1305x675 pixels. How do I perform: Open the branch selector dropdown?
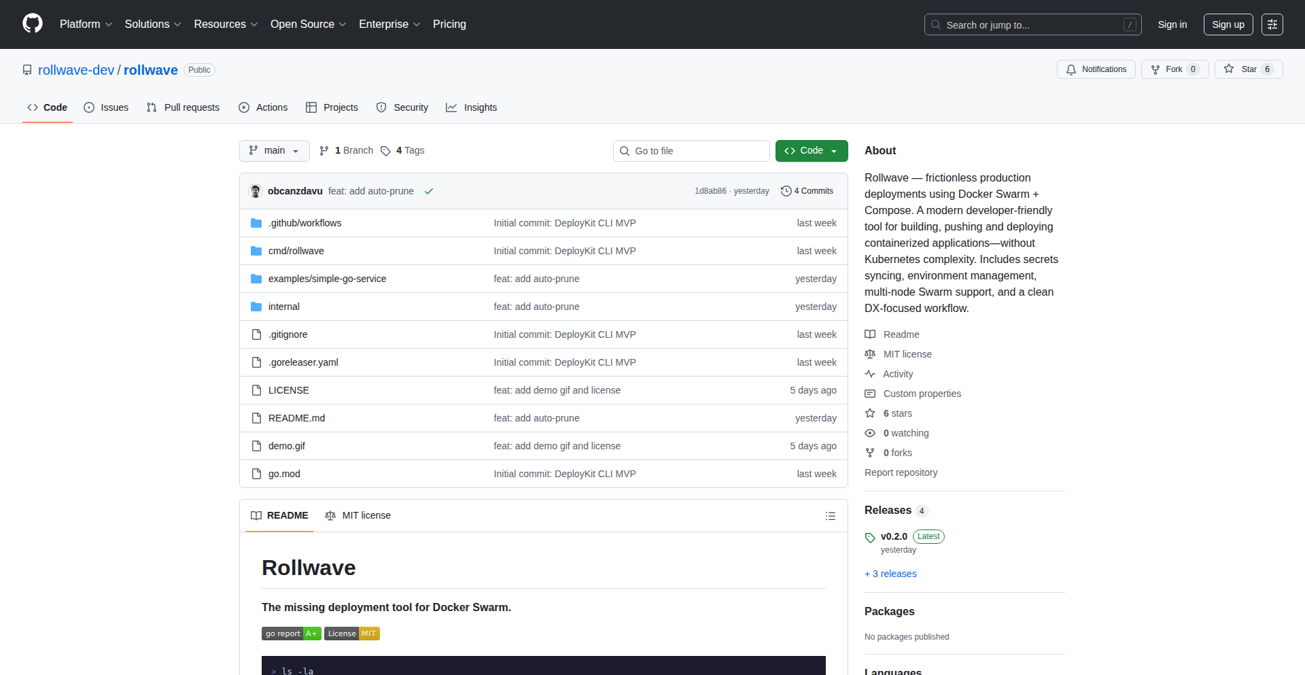[x=274, y=150]
